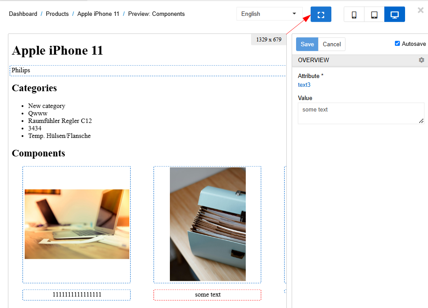The image size is (428, 308).
Task: Open Products breadcrumb link
Action: point(57,14)
